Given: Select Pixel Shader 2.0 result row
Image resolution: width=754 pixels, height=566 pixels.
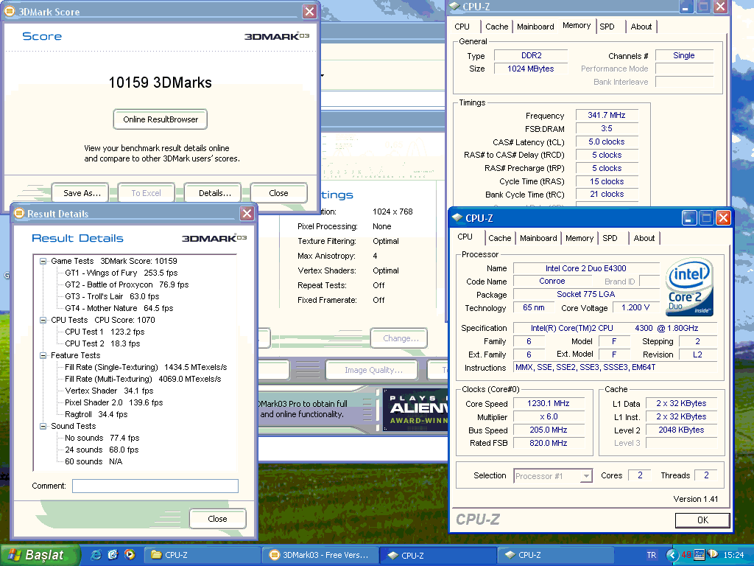Looking at the screenshot, I should (114, 403).
